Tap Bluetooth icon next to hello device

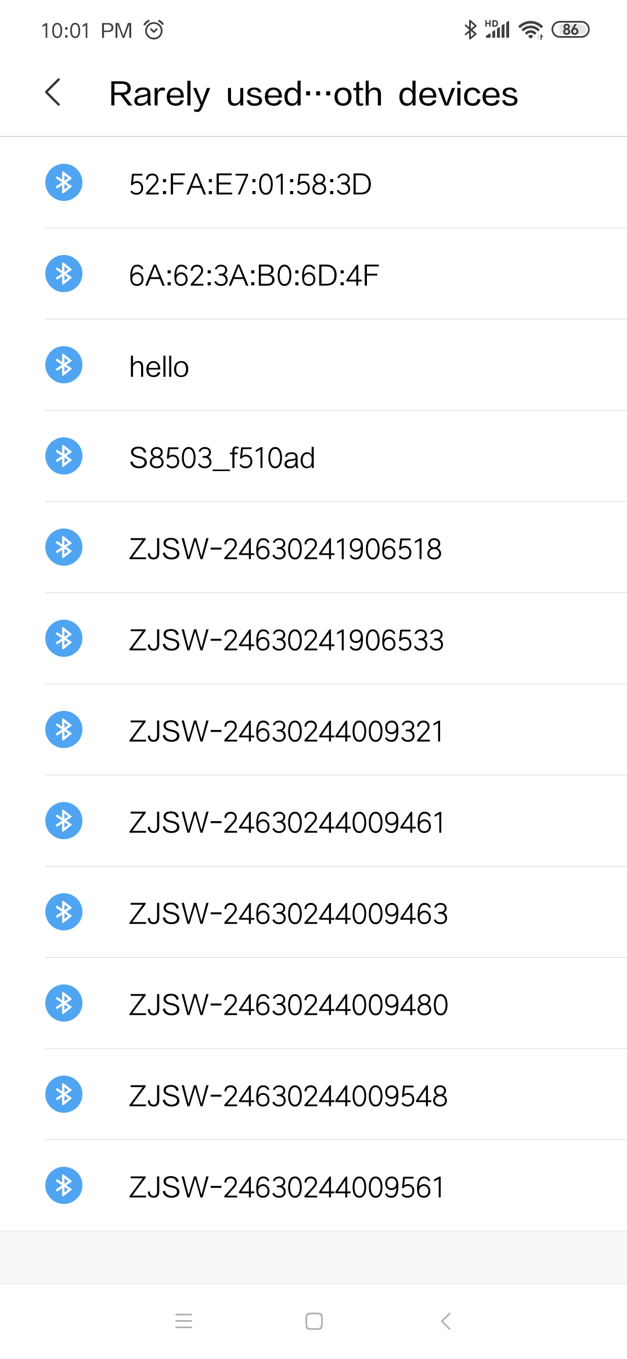coord(64,365)
